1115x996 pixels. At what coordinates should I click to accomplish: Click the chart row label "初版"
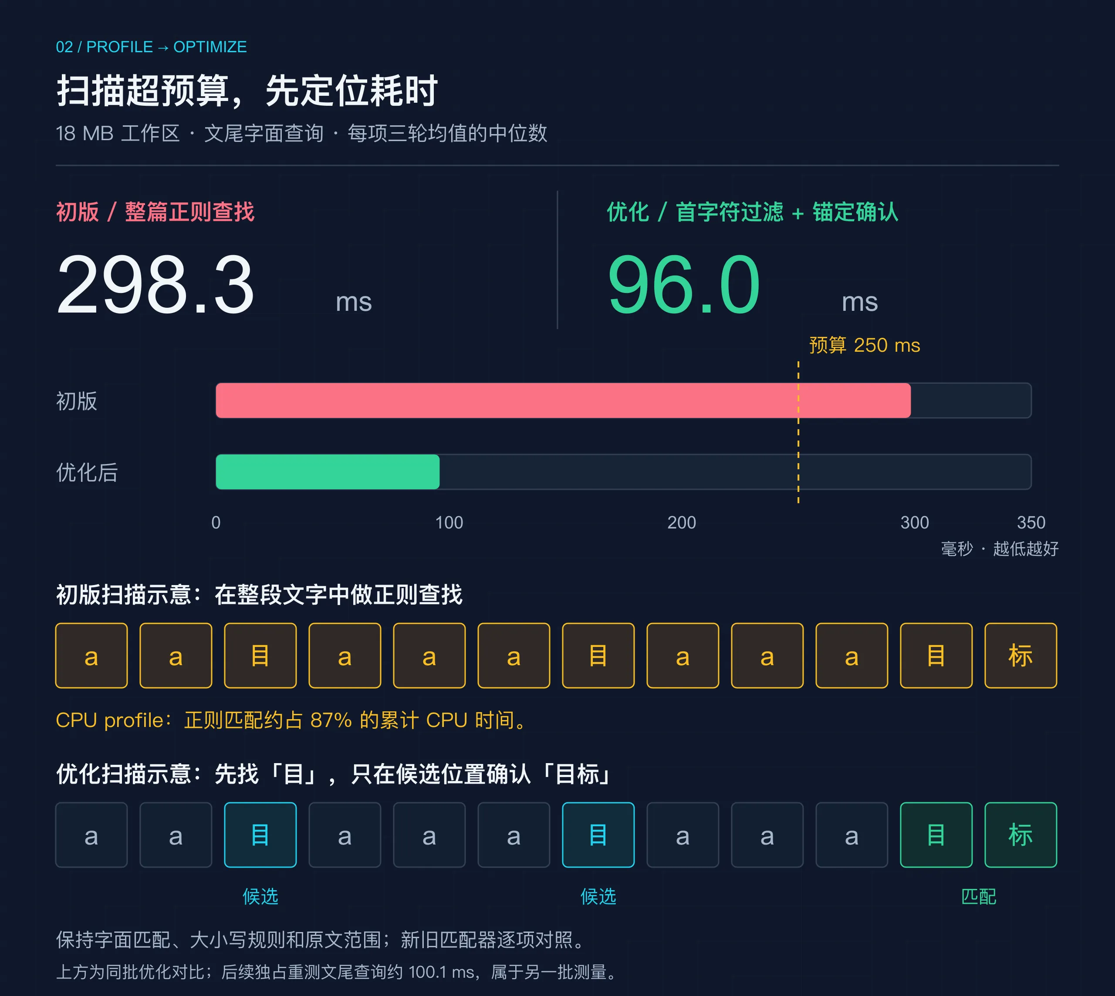(x=77, y=401)
